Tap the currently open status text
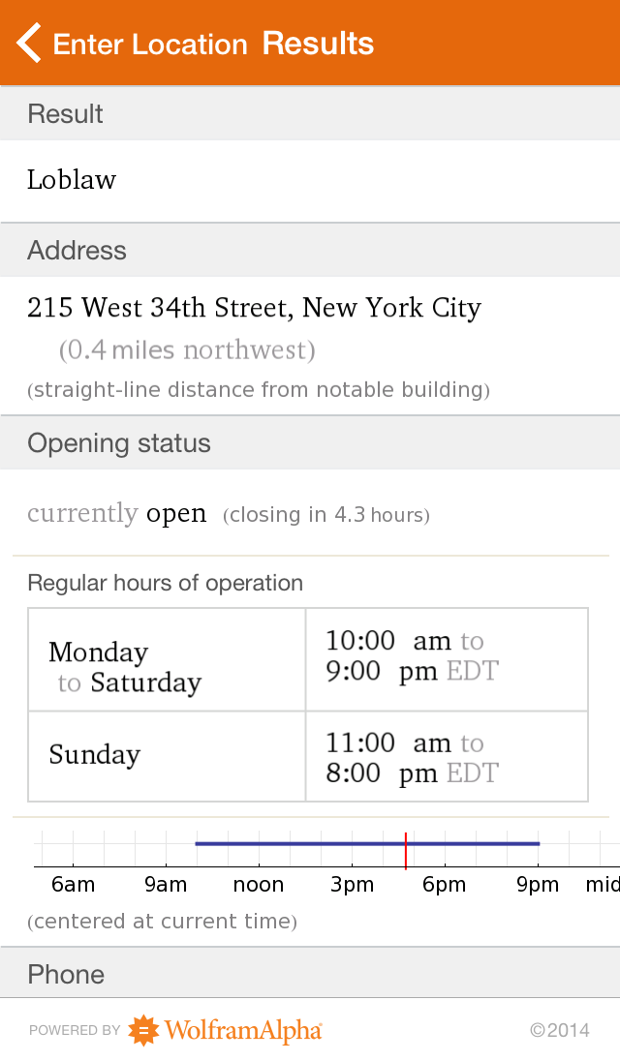The image size is (620, 1061). coord(117,513)
